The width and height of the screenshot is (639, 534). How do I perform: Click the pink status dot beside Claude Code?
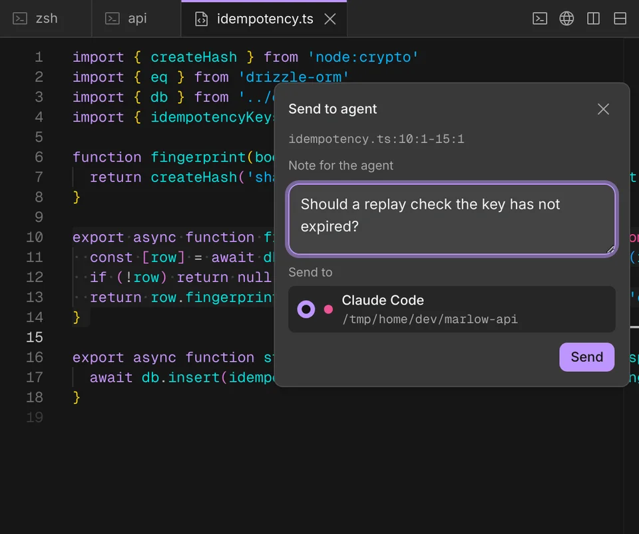click(x=328, y=309)
